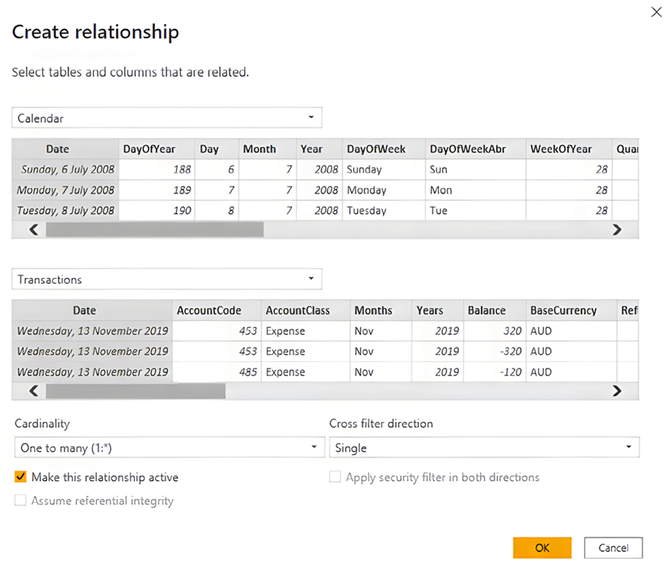The image size is (666, 565).
Task: Enable Assume referential integrity
Action: click(20, 500)
